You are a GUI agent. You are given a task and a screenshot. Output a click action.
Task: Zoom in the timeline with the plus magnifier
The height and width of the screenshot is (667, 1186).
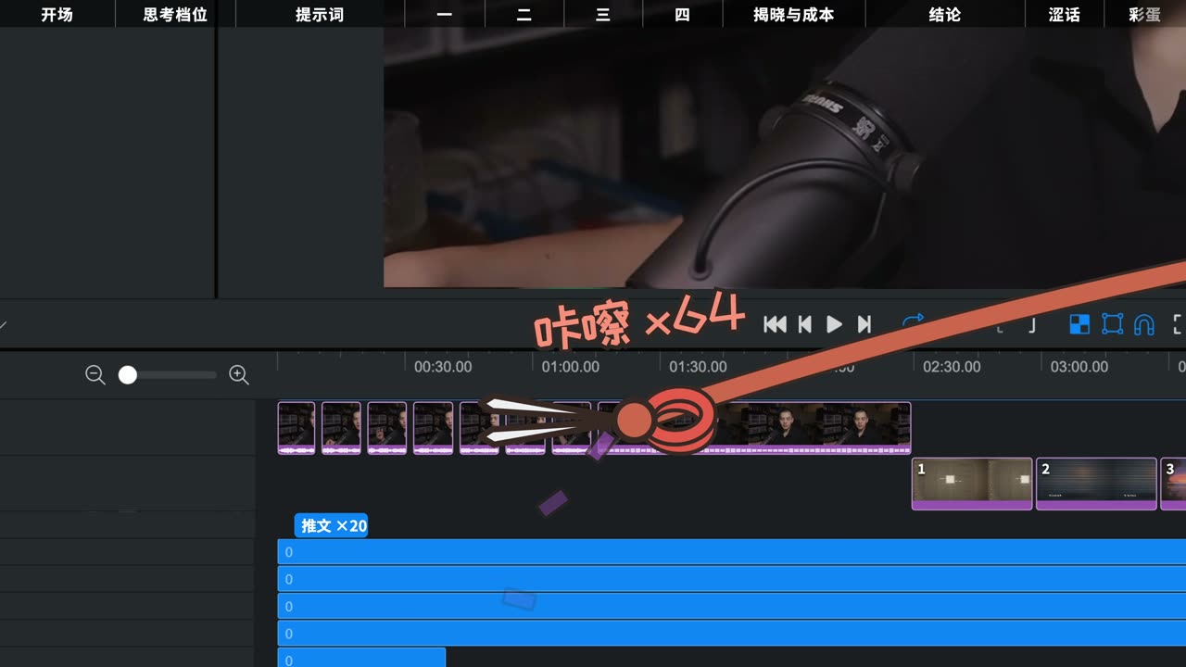pyautogui.click(x=239, y=375)
